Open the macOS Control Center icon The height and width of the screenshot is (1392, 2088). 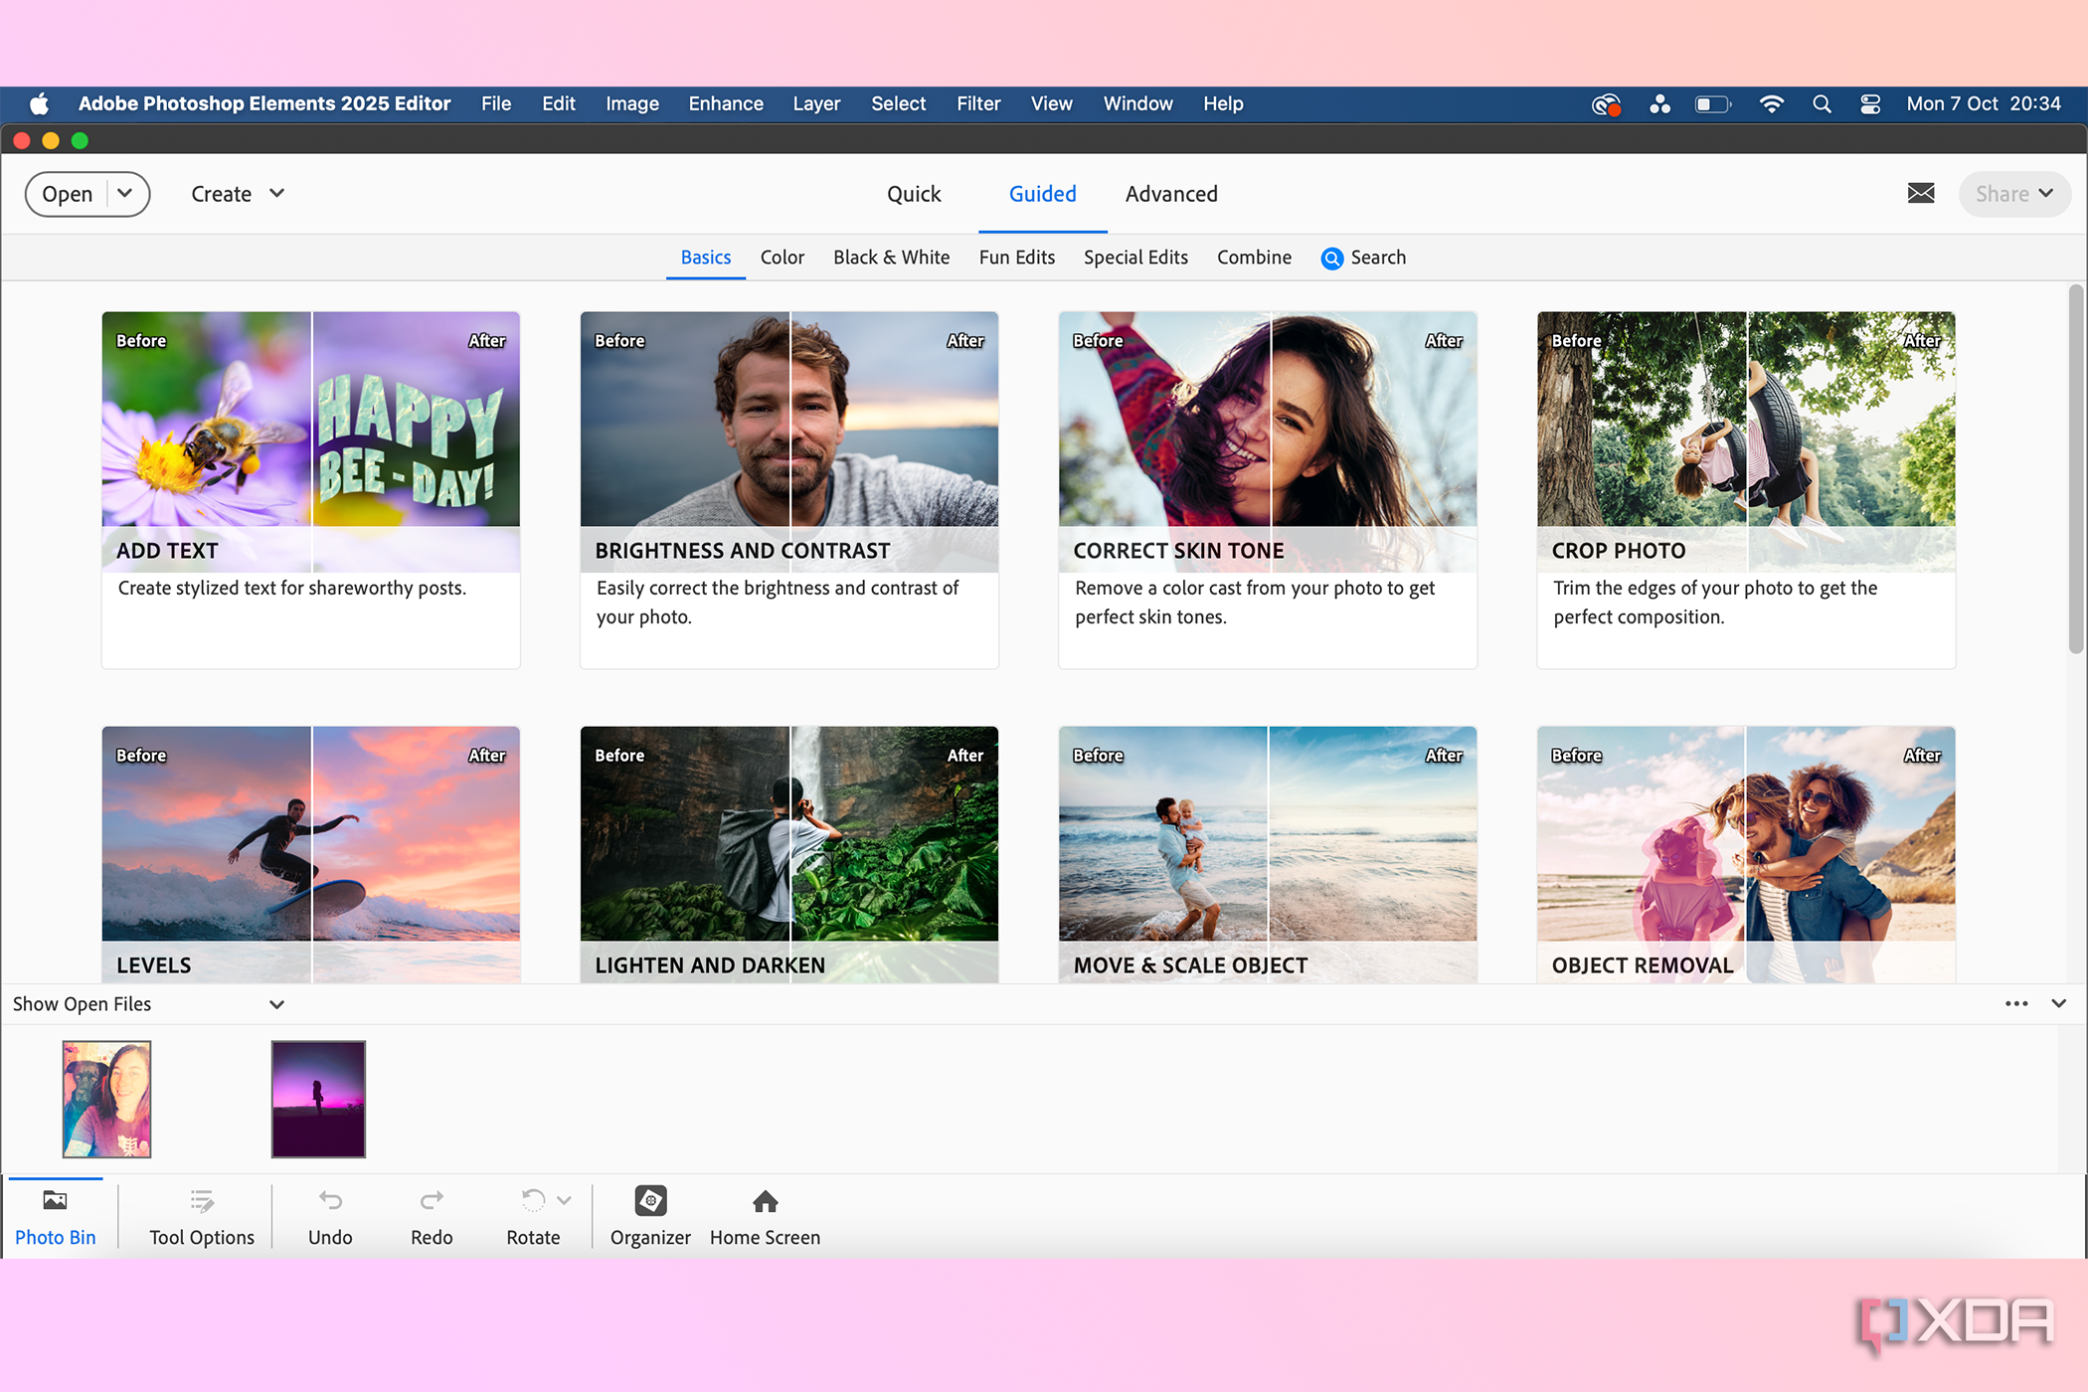point(1870,103)
